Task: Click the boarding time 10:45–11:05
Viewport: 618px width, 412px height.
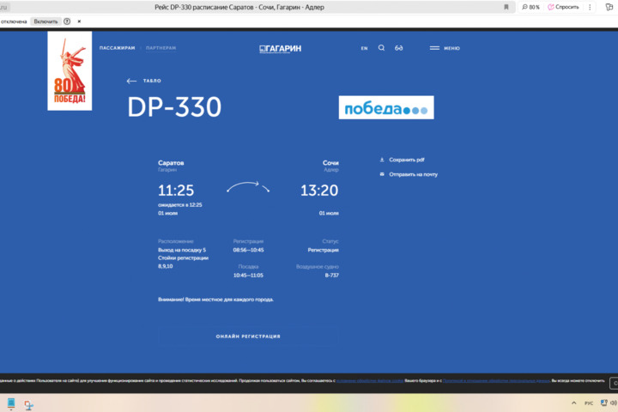Action: 248,276
